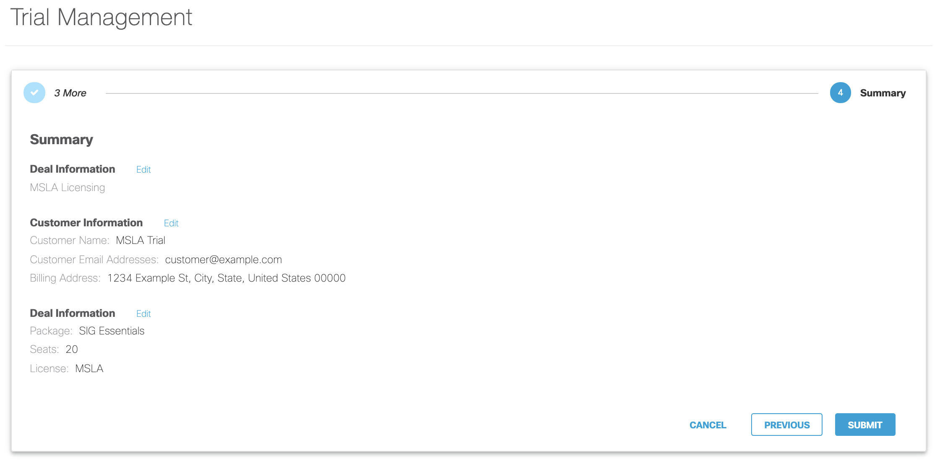
Task: Click the Customer Information heading
Action: point(86,223)
